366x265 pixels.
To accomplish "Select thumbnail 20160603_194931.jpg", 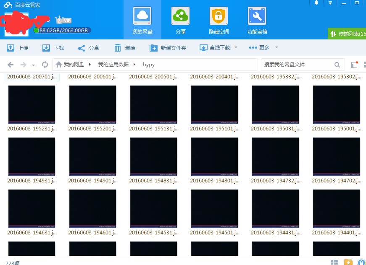I will click(32, 157).
